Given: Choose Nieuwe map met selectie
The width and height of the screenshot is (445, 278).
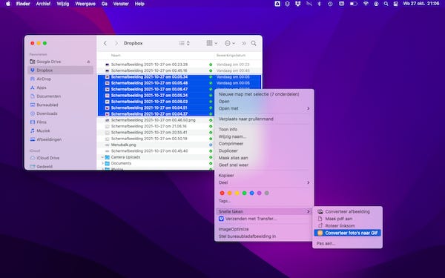Looking at the screenshot, I should [x=264, y=94].
